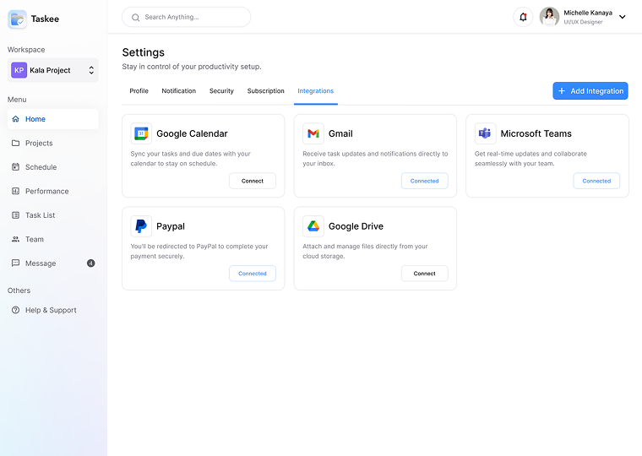This screenshot has width=642, height=456.
Task: Open Schedule from the sidebar
Action: (53, 167)
